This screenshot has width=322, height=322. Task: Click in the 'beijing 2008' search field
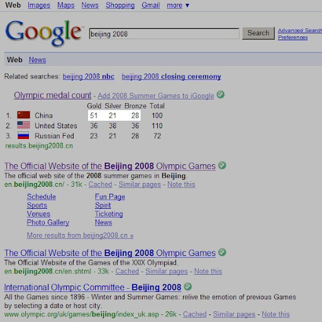click(x=164, y=34)
